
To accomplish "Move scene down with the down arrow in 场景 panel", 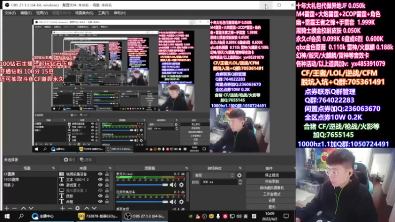I will 31,208.
